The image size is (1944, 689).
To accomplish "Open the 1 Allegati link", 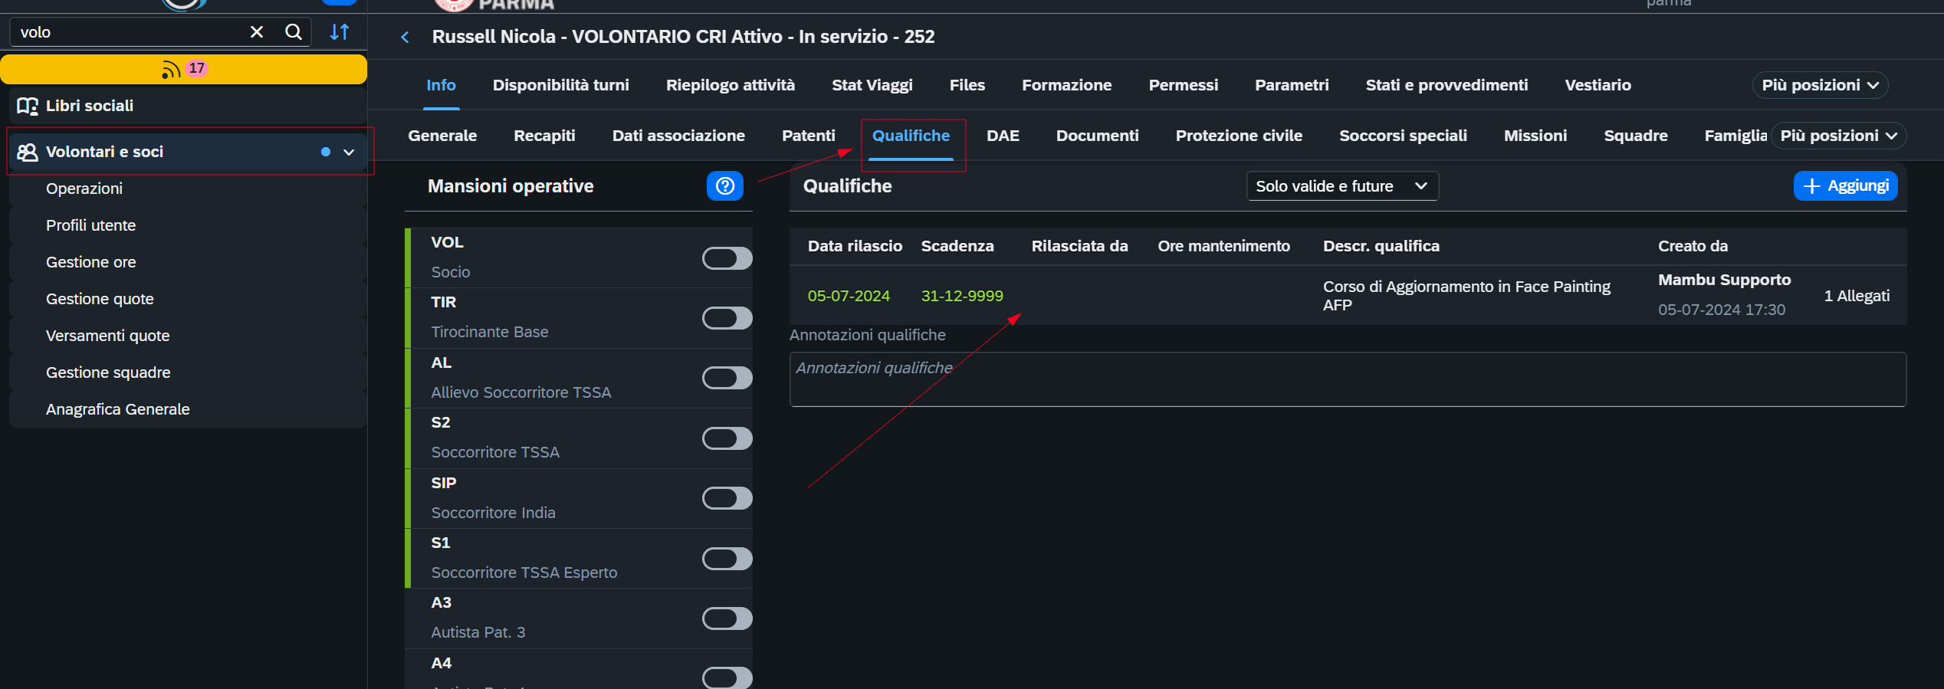I will (1857, 296).
